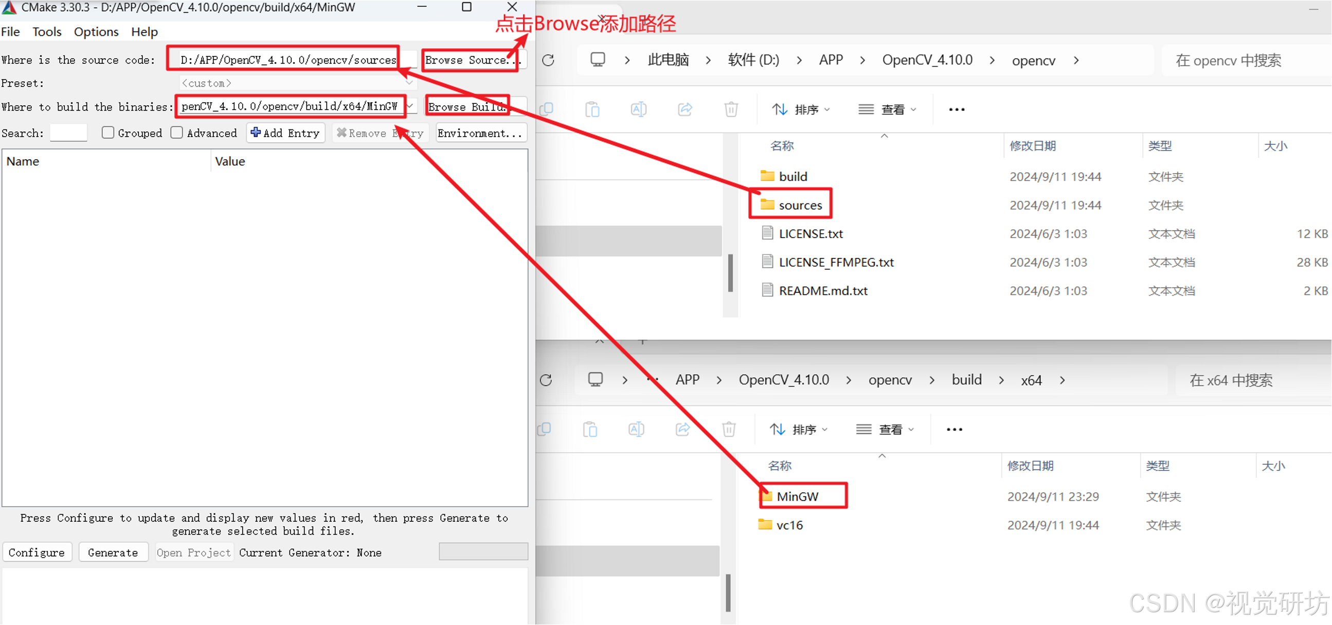Refresh the top opencv Explorer window
This screenshot has height=625, width=1332.
548,60
